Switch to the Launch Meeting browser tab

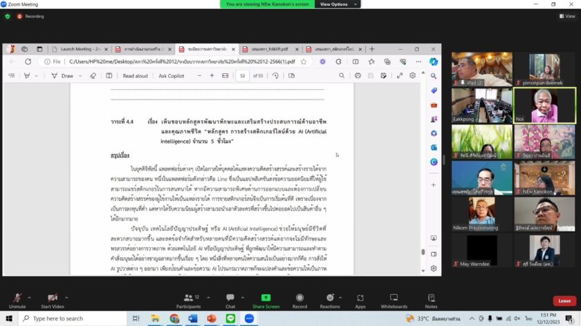[x=80, y=49]
